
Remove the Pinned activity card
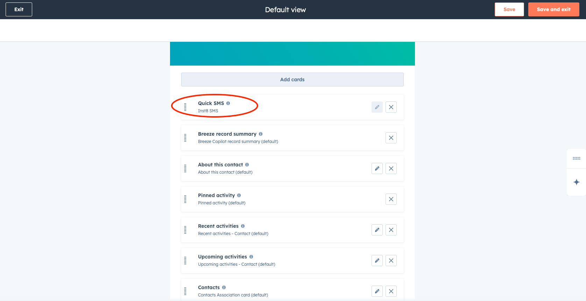coord(391,199)
